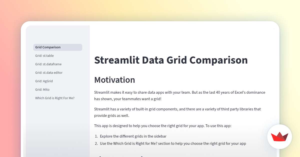The height and width of the screenshot is (157, 300).
Task: Click the text mentioning third party libraries
Action: click(x=177, y=112)
